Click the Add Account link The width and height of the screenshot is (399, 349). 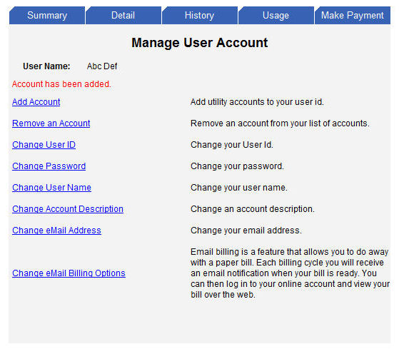[x=36, y=102]
